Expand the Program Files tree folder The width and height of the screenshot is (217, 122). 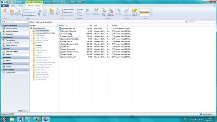tap(32, 36)
